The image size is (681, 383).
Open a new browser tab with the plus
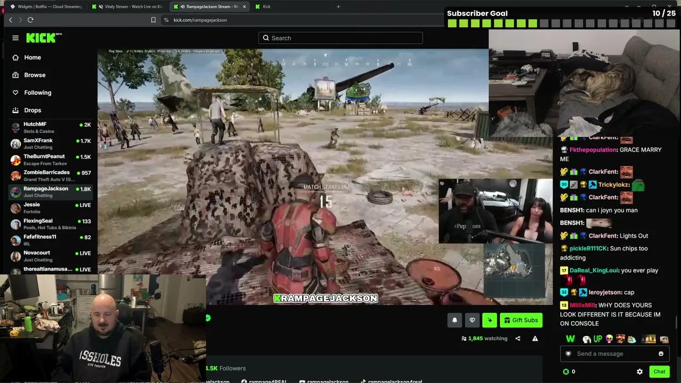coord(338,6)
